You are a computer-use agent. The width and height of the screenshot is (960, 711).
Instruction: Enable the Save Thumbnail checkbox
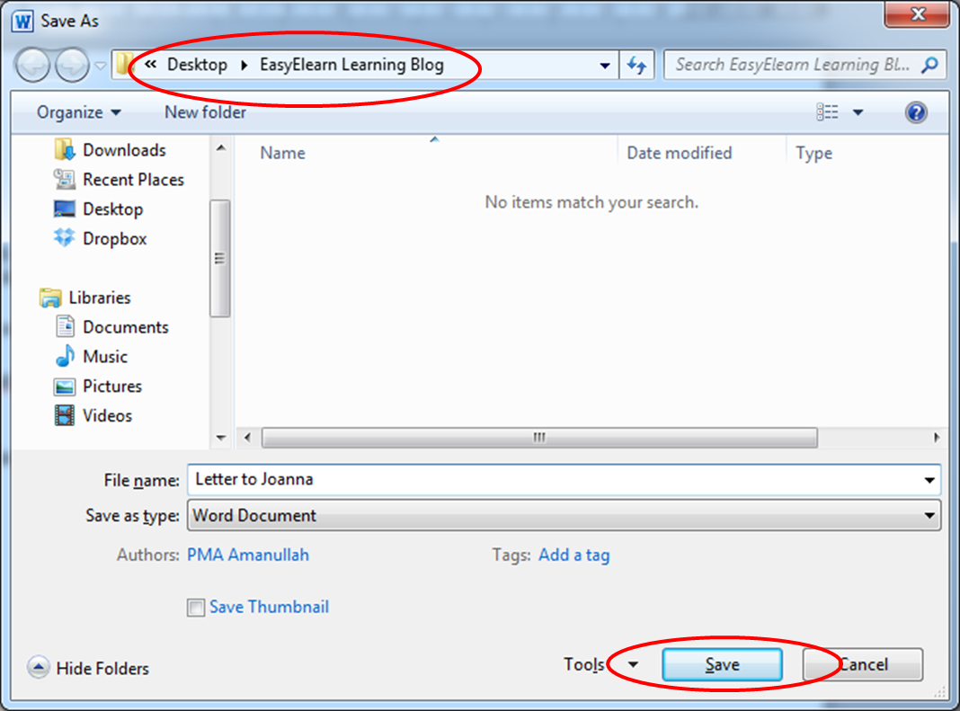click(195, 607)
